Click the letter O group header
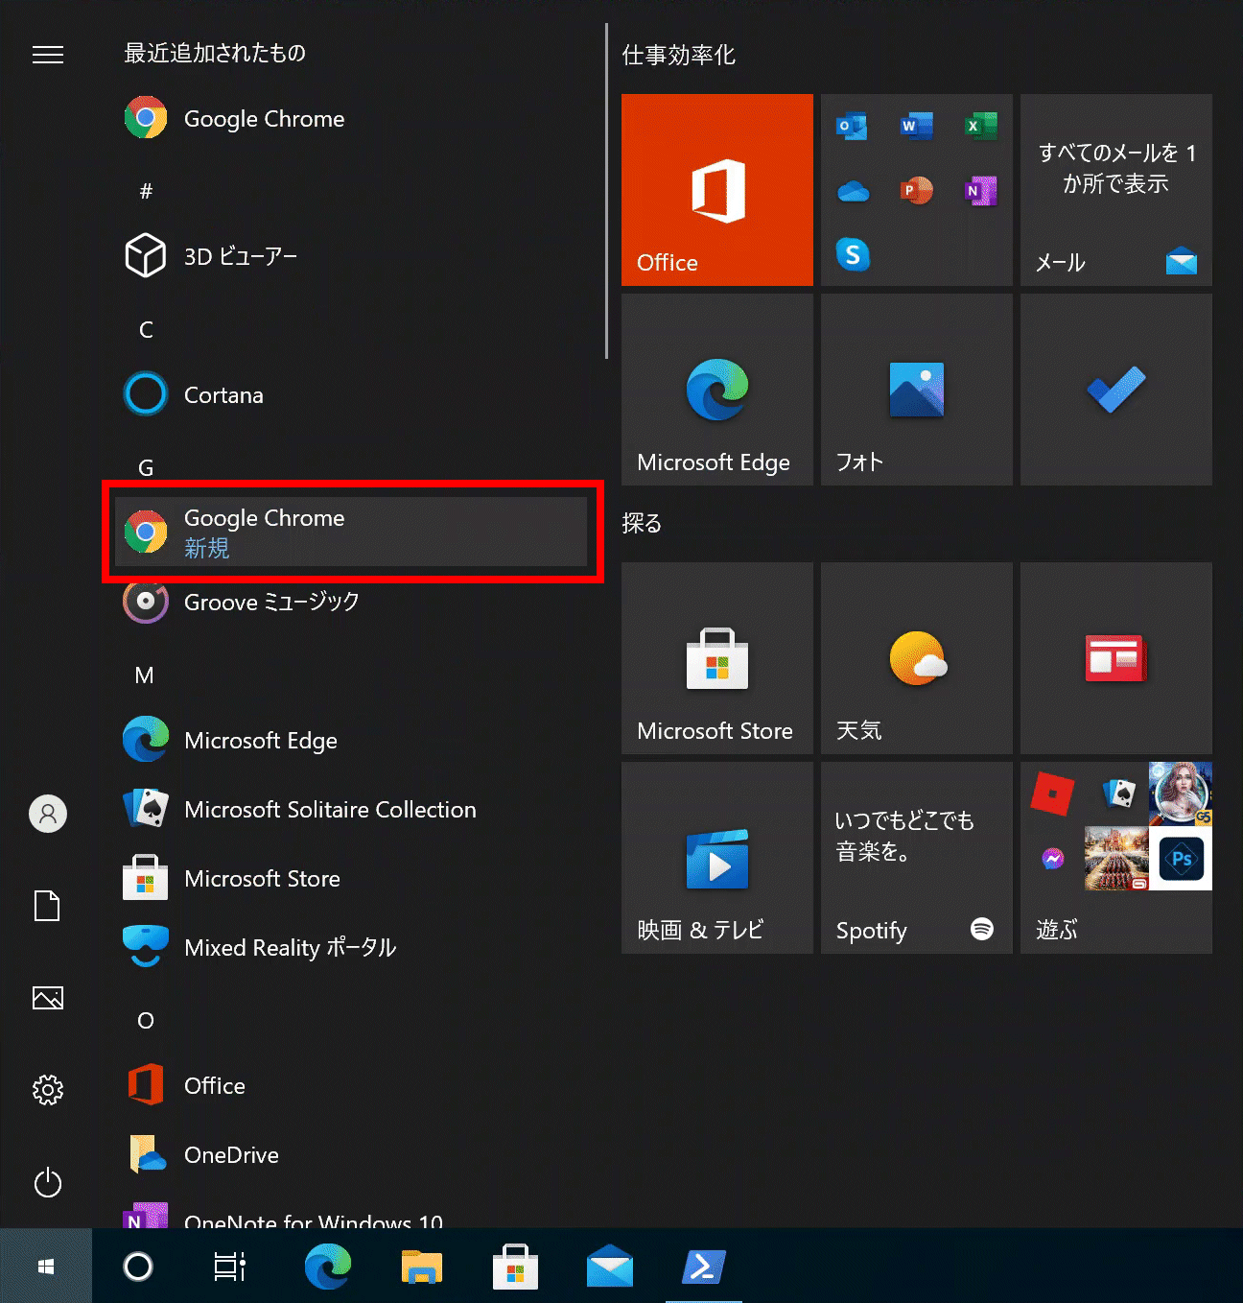Image resolution: width=1243 pixels, height=1303 pixels. (146, 1020)
